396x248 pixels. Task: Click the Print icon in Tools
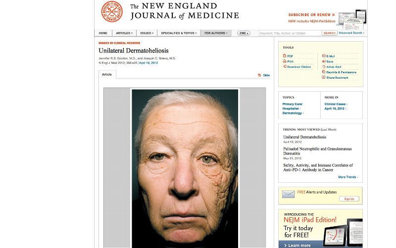[284, 61]
